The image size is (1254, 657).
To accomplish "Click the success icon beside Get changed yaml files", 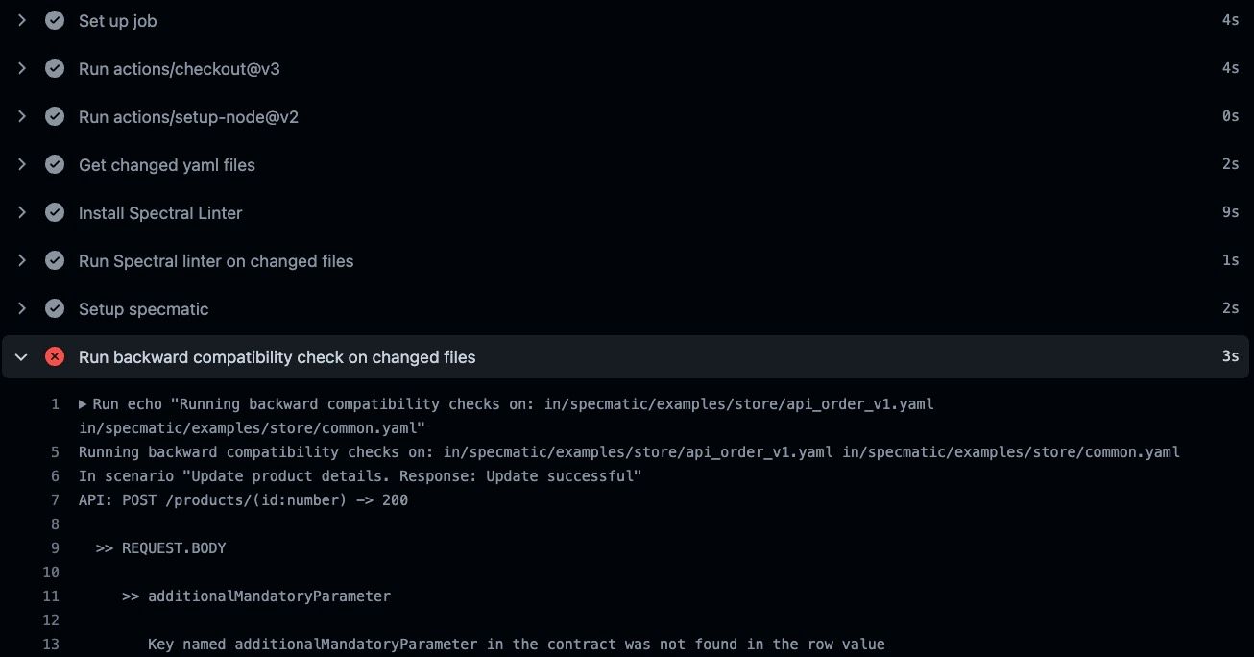I will (x=55, y=164).
